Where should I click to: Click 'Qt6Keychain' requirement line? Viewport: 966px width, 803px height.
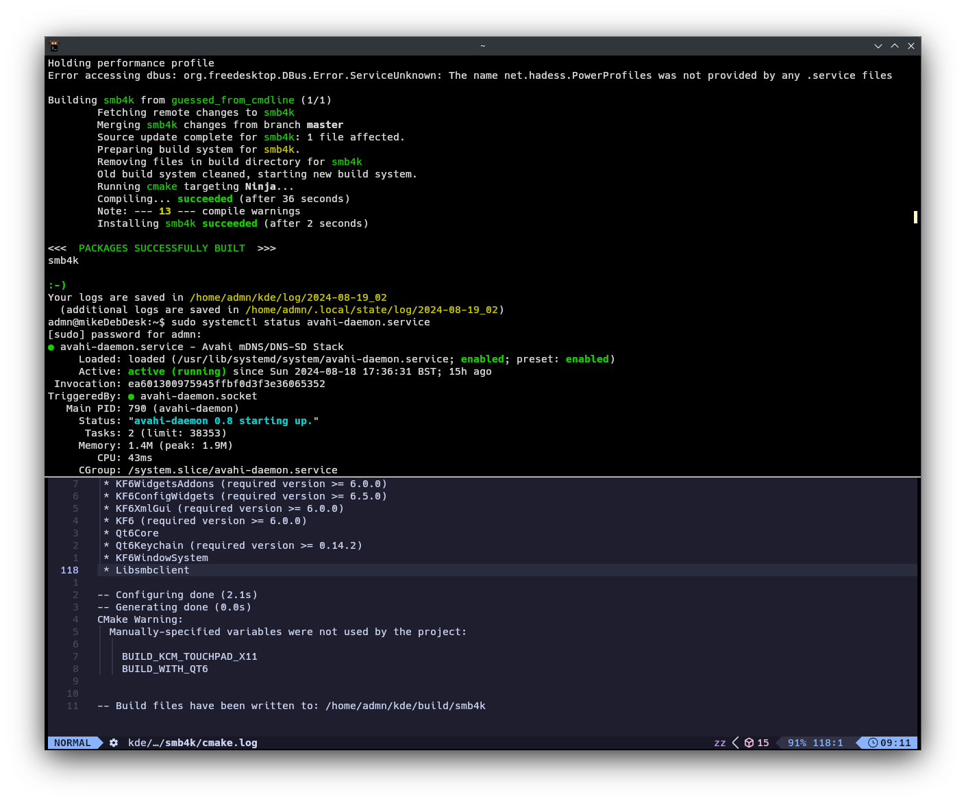point(233,545)
